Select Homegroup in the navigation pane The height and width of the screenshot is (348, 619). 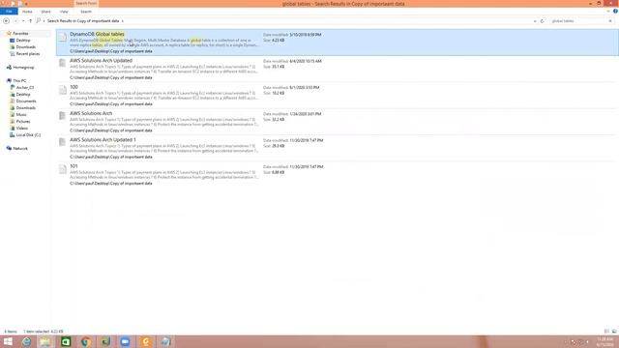coord(23,68)
